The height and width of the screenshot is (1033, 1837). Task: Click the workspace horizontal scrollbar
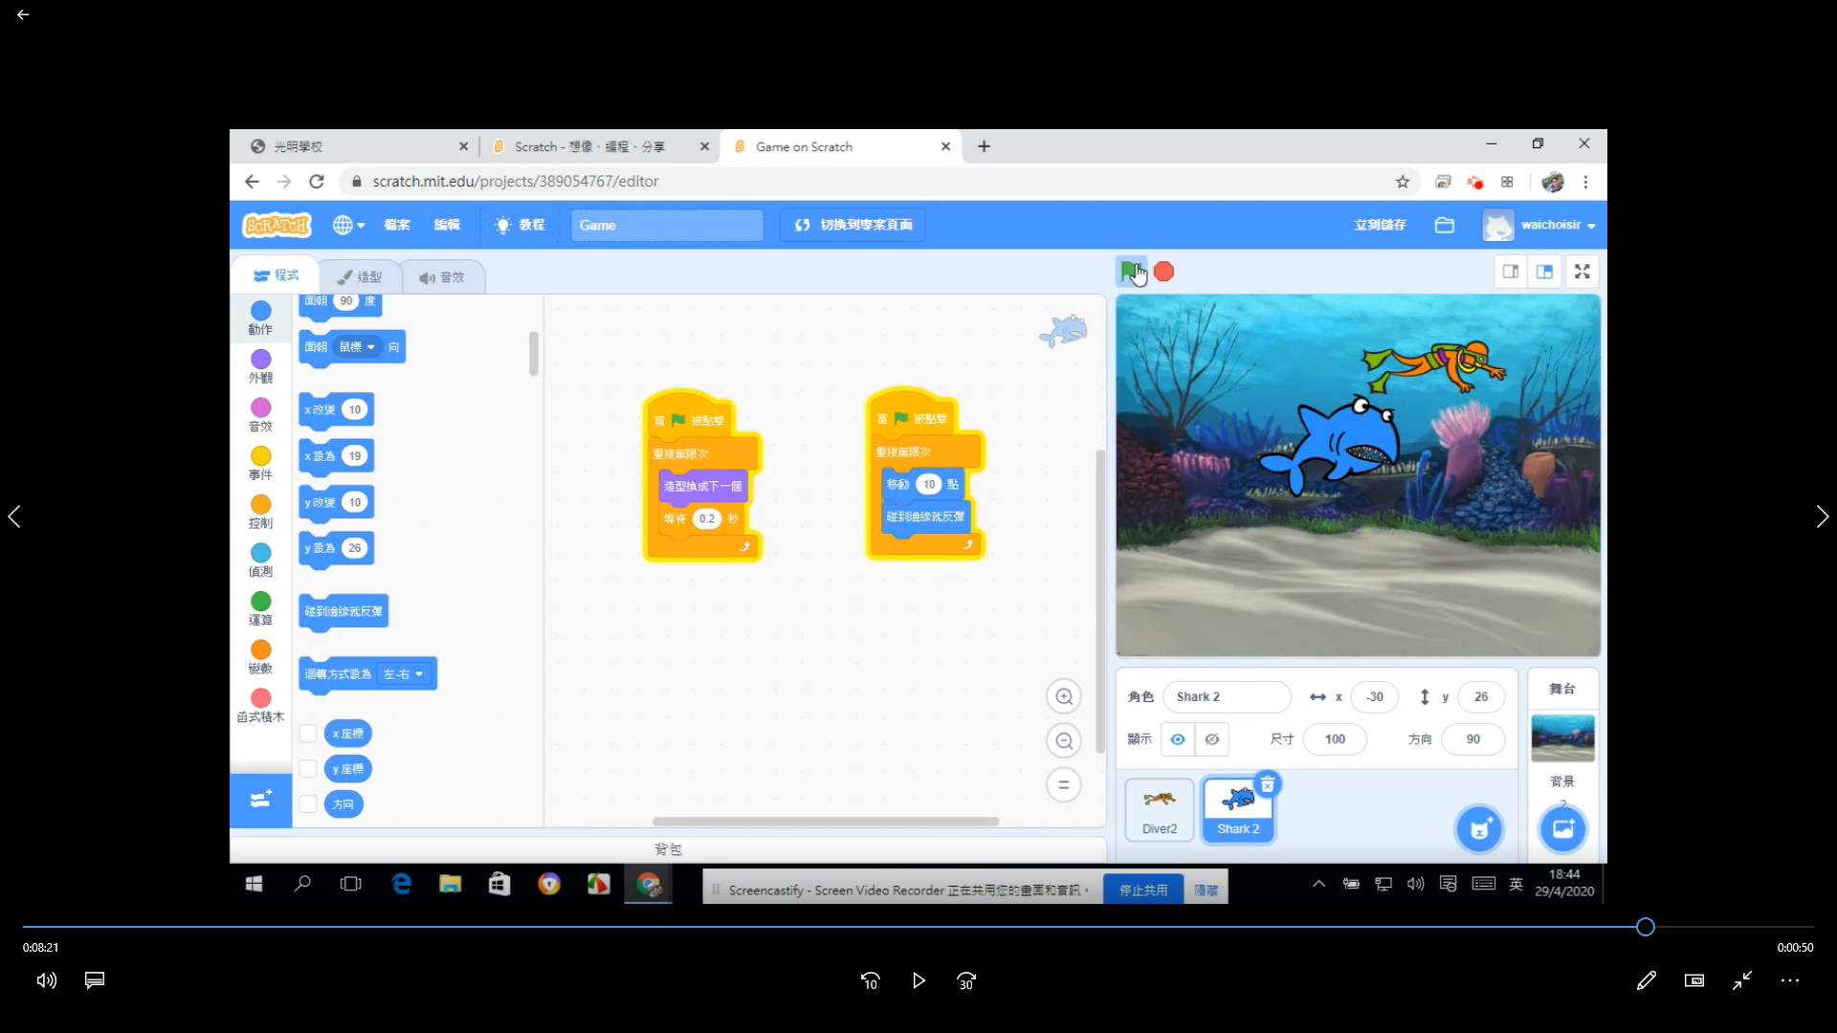point(826,822)
